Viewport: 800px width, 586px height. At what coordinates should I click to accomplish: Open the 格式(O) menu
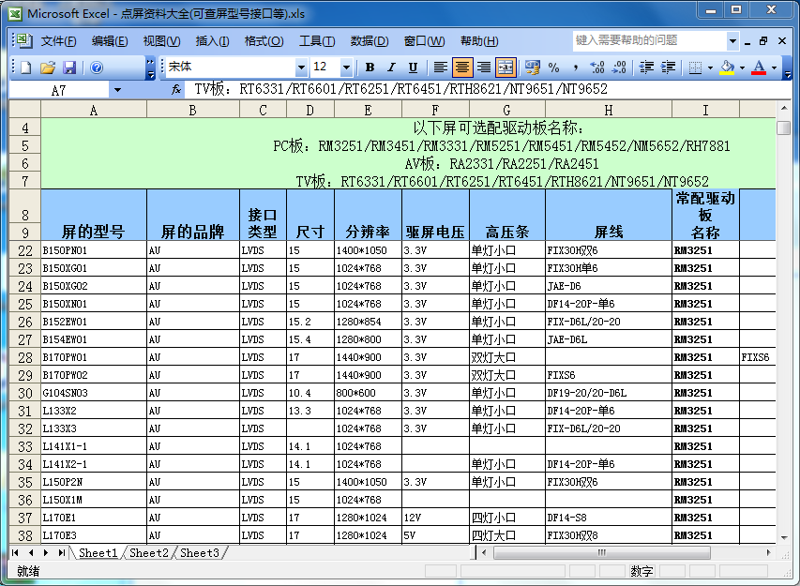click(x=264, y=41)
